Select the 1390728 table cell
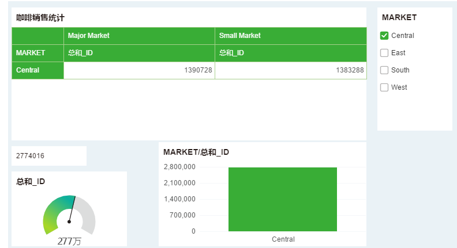This screenshot has width=457, height=248. tap(139, 70)
